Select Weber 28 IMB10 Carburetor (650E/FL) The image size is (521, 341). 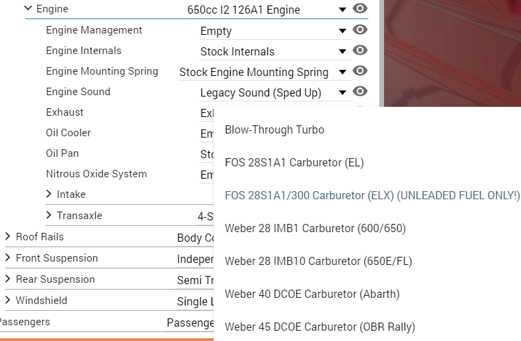pos(367,262)
